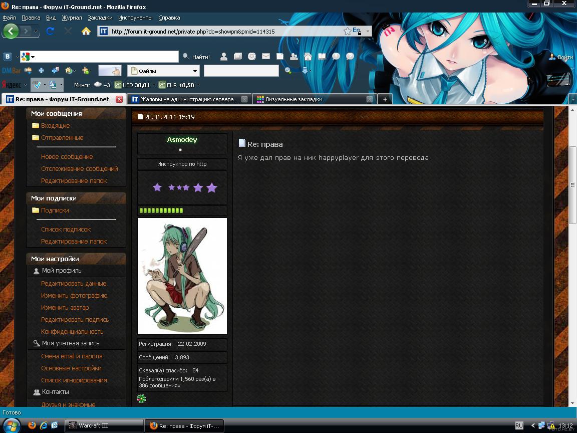Click the spell-check checkmark icon on Yandex bar

point(37,85)
